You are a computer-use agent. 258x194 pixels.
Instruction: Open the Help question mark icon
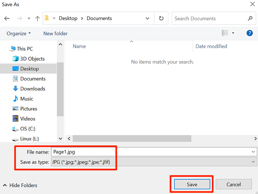pyautogui.click(x=250, y=33)
